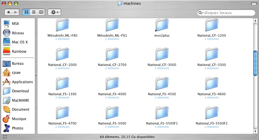This screenshot has width=259, height=140.
Task: Open the Action gear dropdown menu
Action: pos(54,12)
